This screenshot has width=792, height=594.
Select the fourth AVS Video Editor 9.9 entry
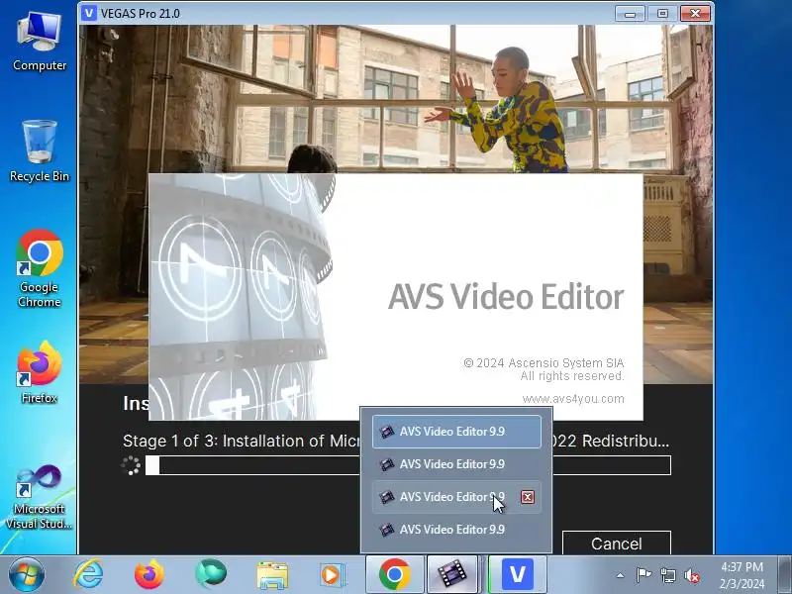point(456,530)
